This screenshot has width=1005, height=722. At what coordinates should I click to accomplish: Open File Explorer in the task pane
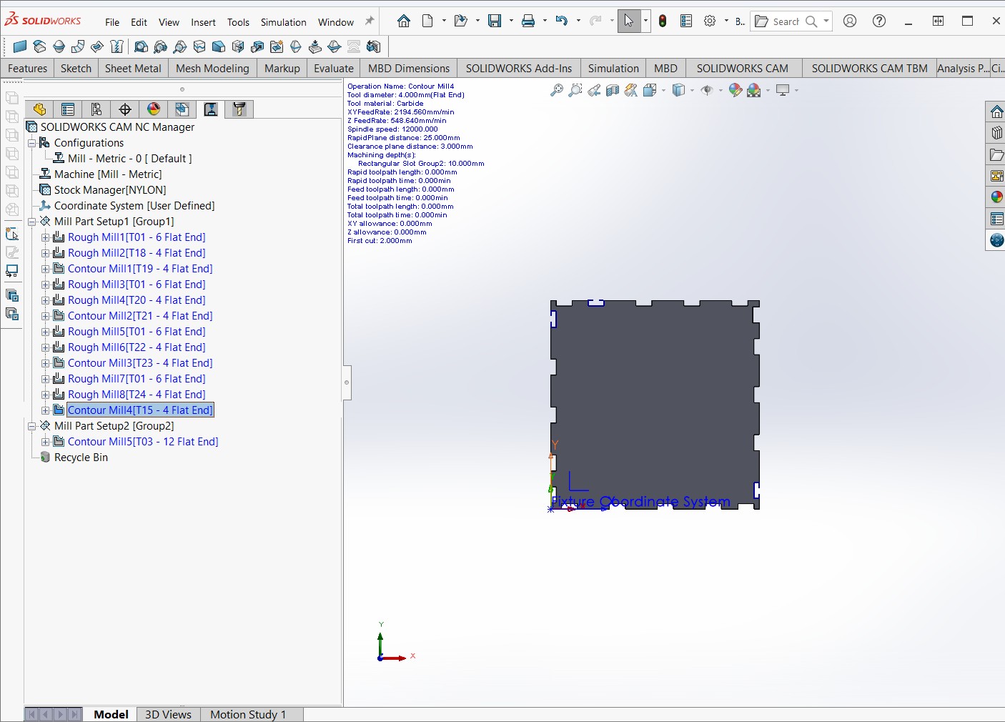996,154
